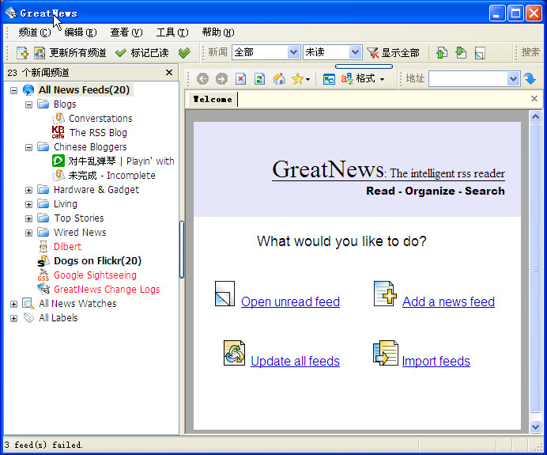Go forward with the forward arrow icon
This screenshot has height=455, width=547.
tap(221, 79)
